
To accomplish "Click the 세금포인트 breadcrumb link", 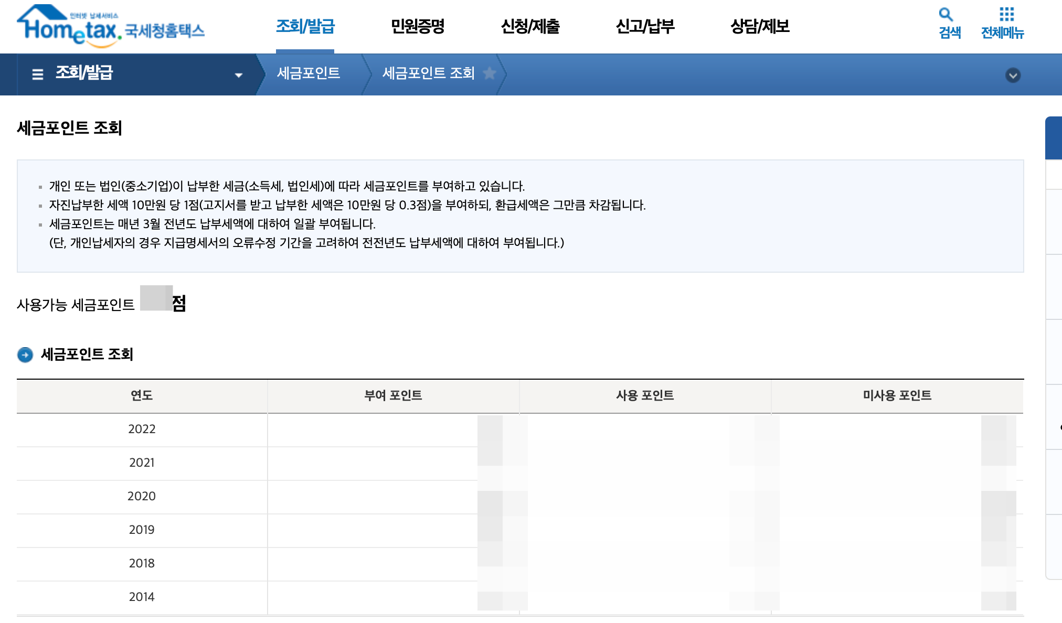I will coord(309,74).
